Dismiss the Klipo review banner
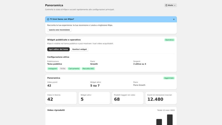Image resolution: width=222 pixels, height=125 pixels. [174, 19]
